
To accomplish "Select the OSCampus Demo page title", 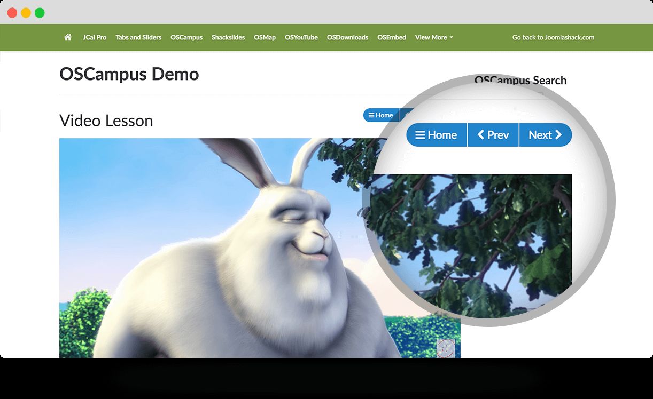I will click(129, 74).
